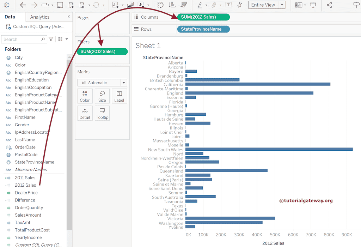Sort bars ascending

point(172,5)
